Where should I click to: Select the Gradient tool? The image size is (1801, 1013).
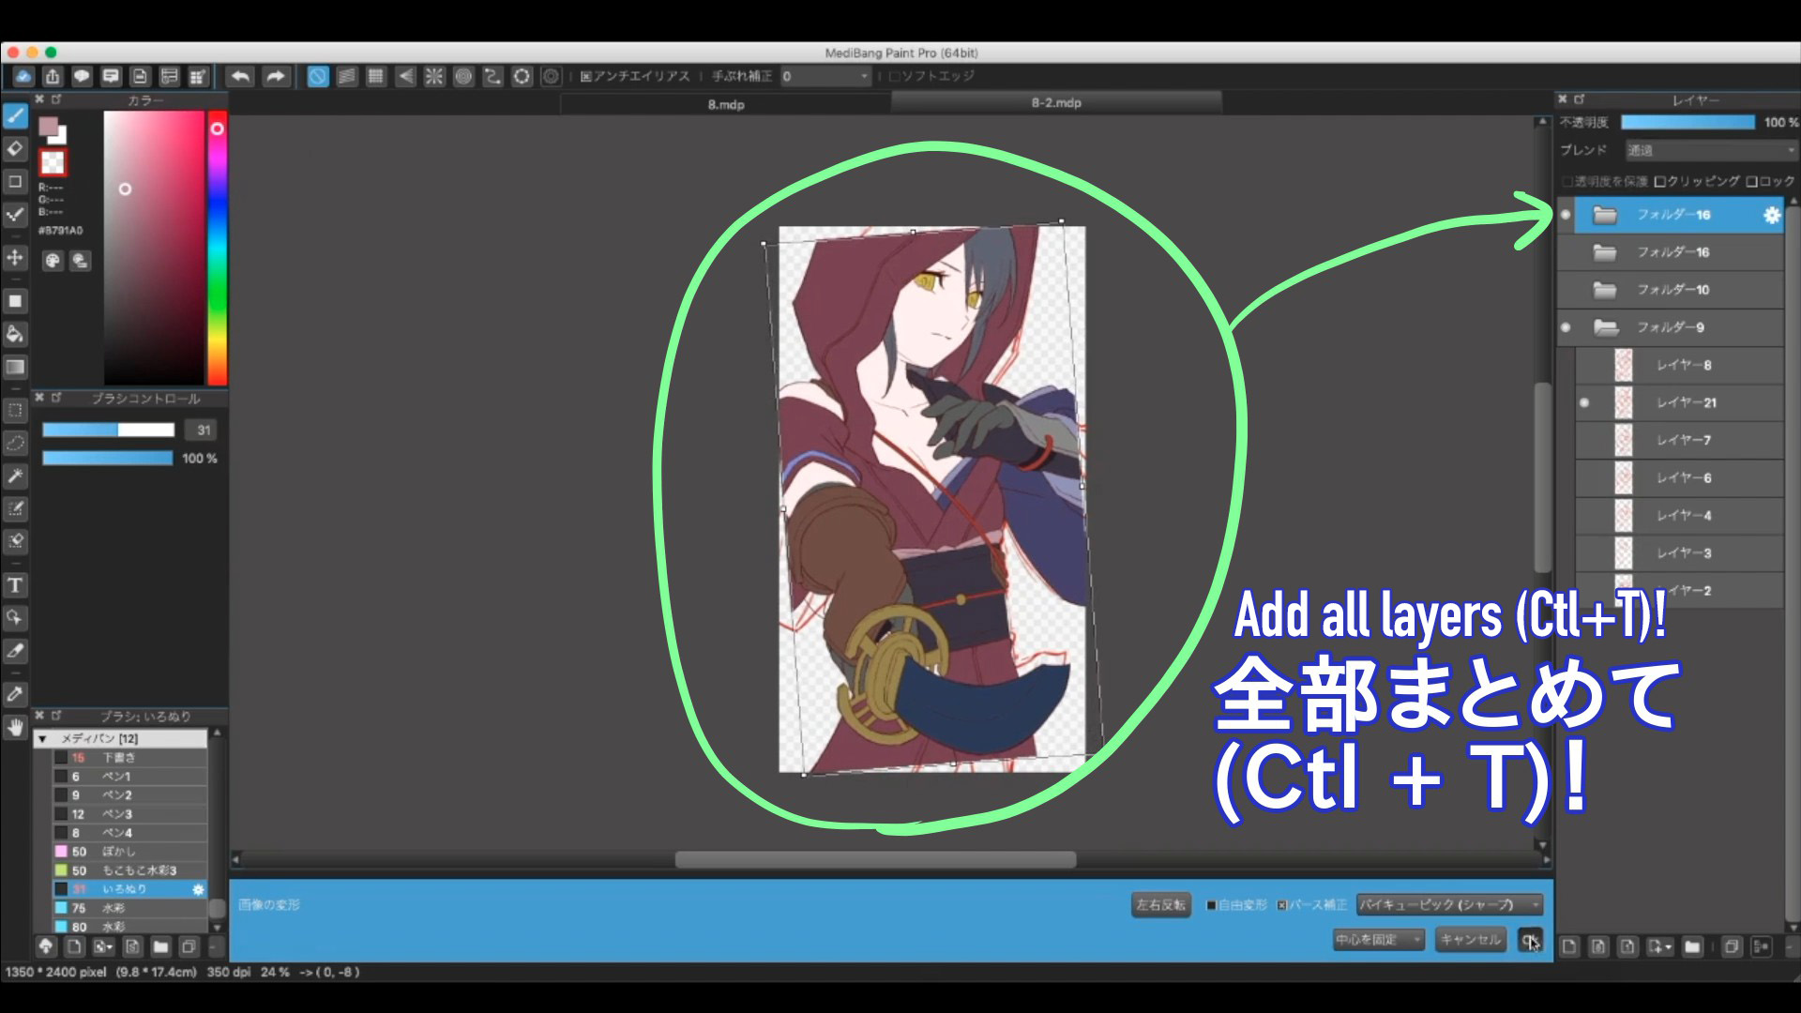click(15, 367)
